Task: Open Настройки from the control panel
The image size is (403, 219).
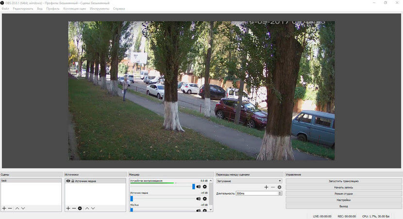Action: [x=343, y=200]
